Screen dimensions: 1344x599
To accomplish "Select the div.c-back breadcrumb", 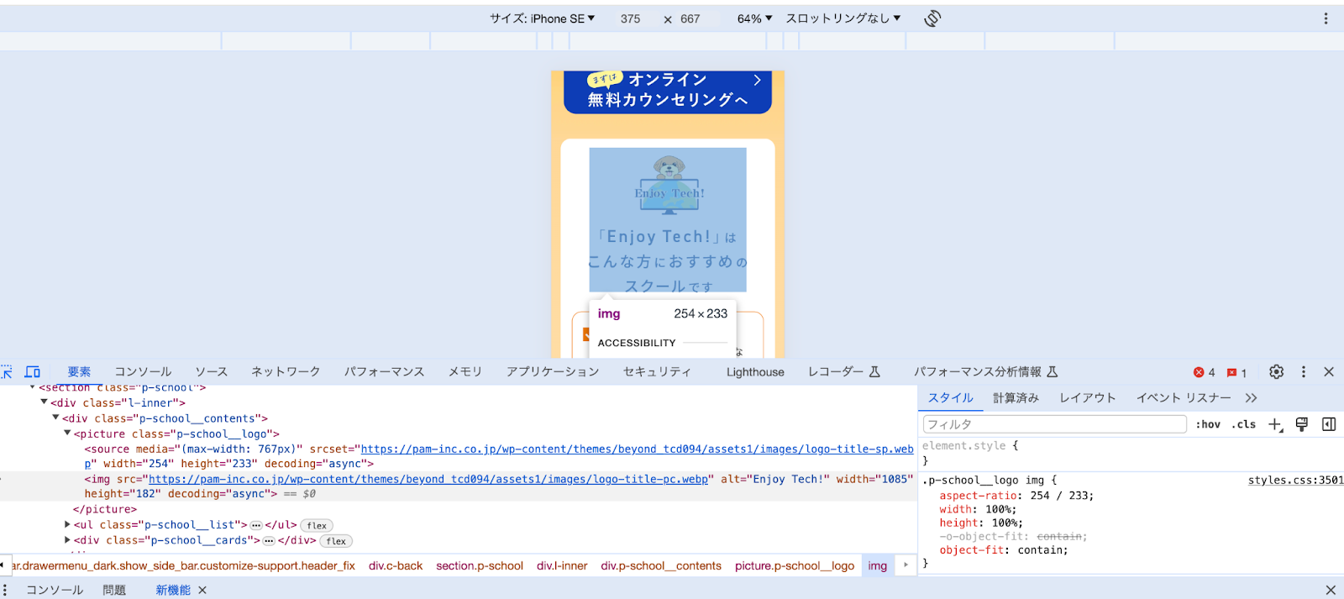I will (396, 566).
